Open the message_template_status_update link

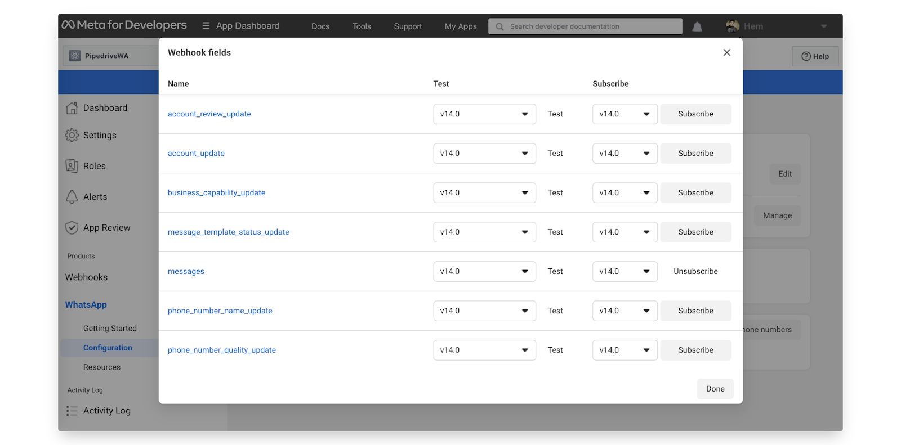click(x=228, y=232)
